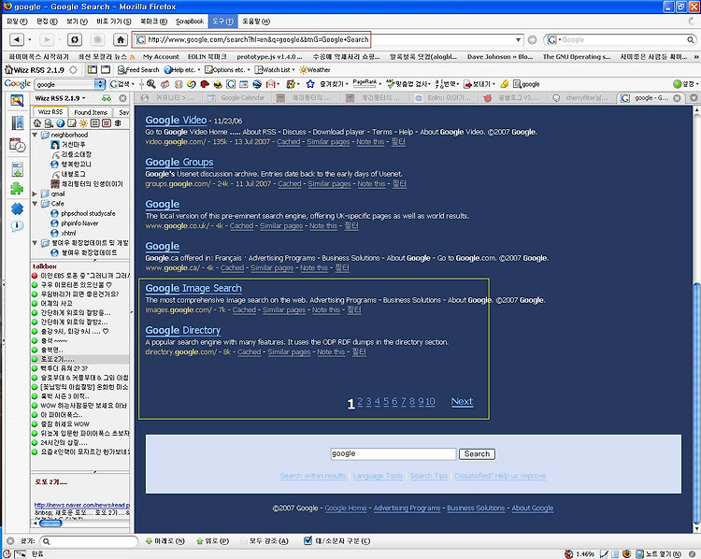
Task: Click the vertical page scrollbar thumb
Action: tap(696, 404)
